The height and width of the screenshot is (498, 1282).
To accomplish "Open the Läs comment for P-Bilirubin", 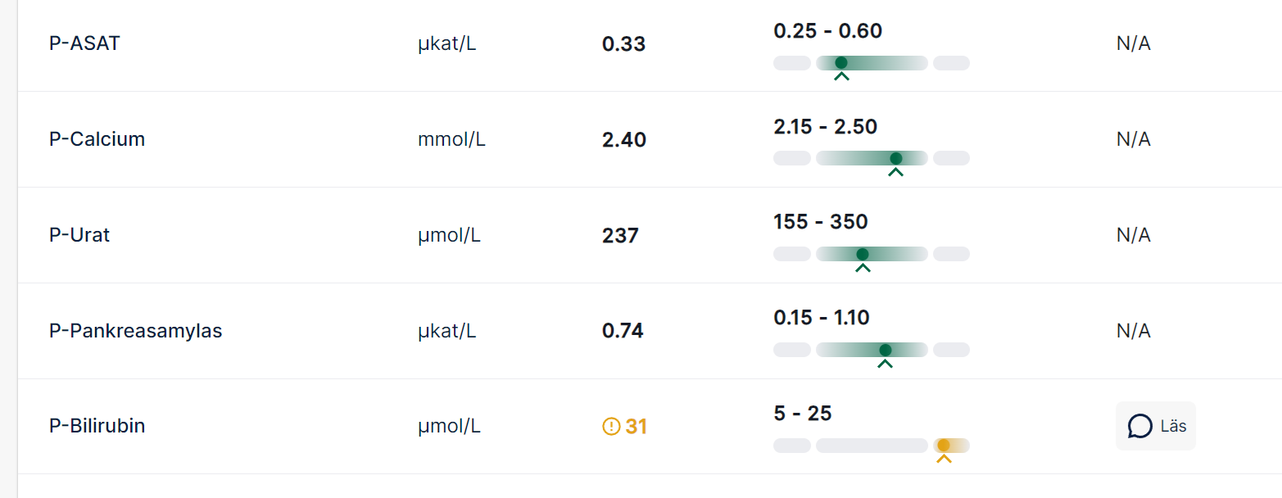I will coord(1156,426).
